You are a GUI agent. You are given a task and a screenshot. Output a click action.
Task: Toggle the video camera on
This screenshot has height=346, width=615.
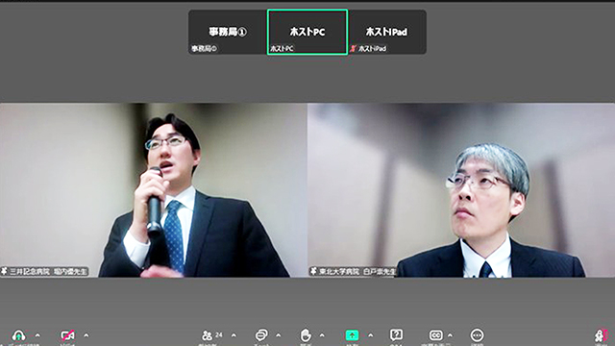(x=67, y=335)
